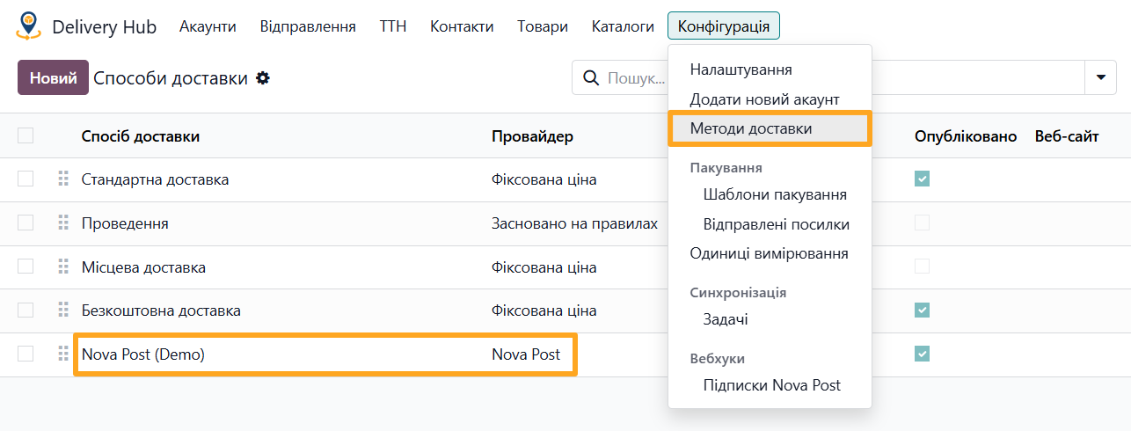Click Фіксована ціна in Стандартна доставка row
This screenshot has width=1131, height=431.
(544, 179)
